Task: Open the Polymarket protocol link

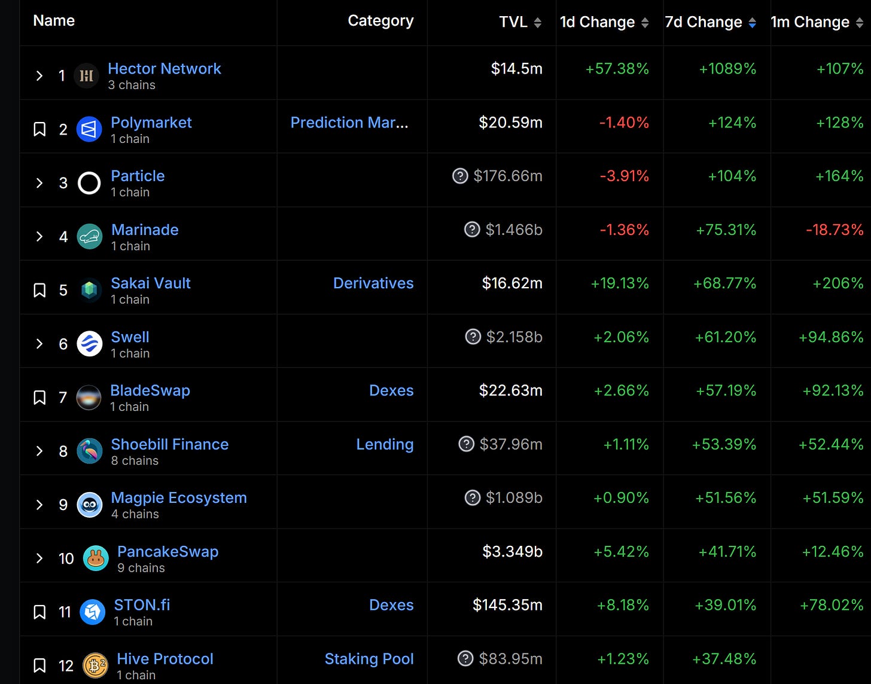Action: 151,123
